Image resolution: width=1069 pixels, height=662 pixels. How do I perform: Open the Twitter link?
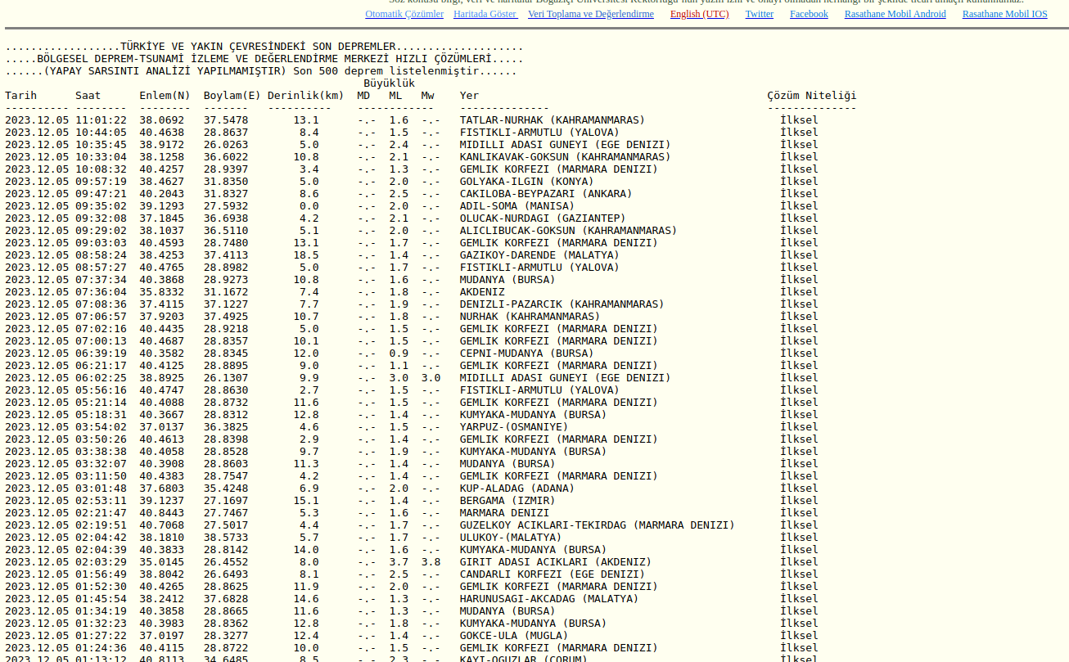759,14
